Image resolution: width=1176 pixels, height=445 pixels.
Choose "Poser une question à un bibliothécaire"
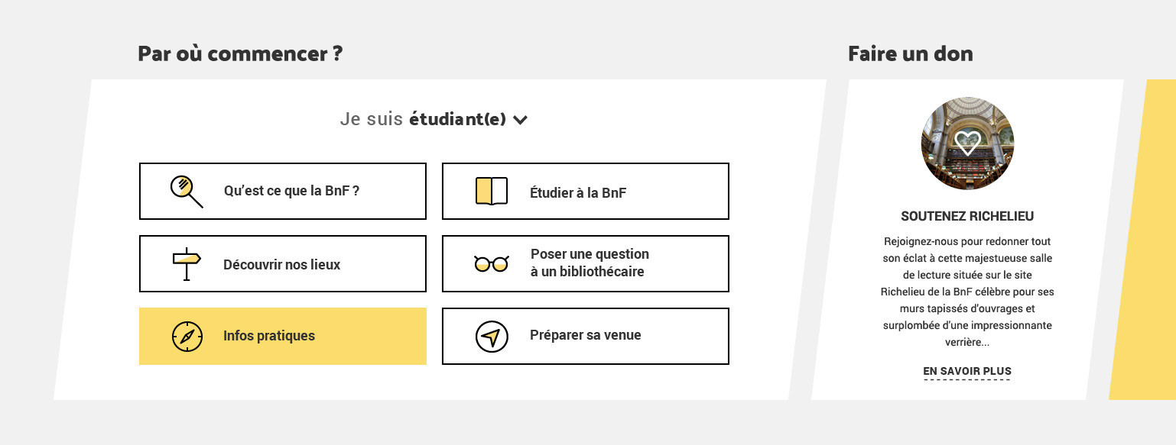tap(586, 263)
